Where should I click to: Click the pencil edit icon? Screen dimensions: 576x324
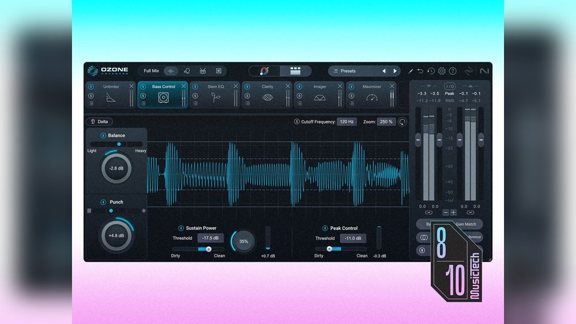(x=410, y=71)
